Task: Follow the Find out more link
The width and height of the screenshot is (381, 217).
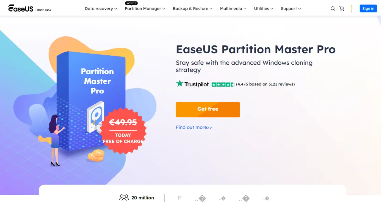Action: point(194,127)
